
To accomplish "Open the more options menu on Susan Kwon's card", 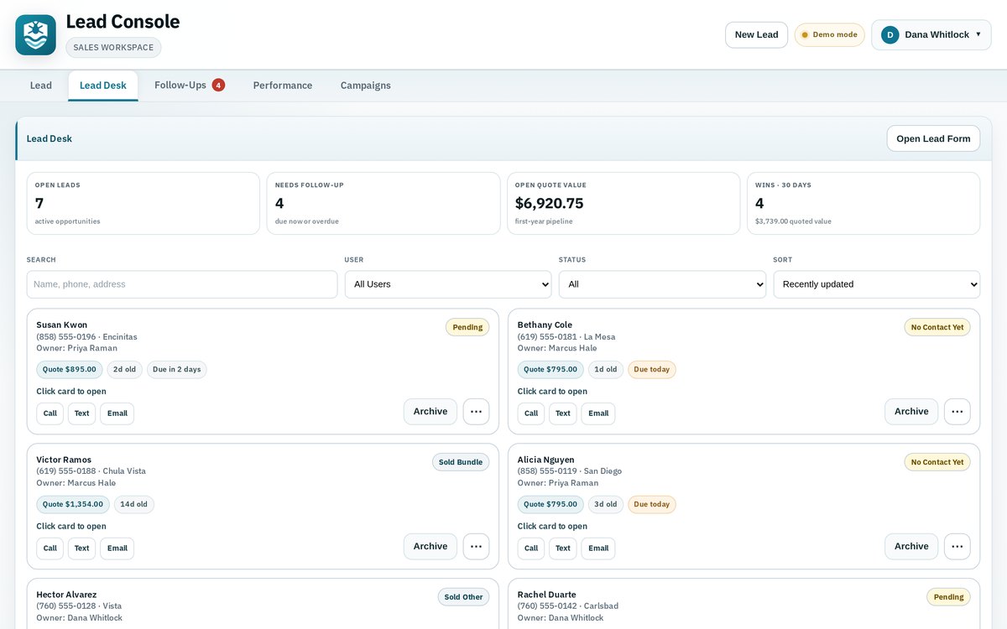I will click(x=476, y=412).
